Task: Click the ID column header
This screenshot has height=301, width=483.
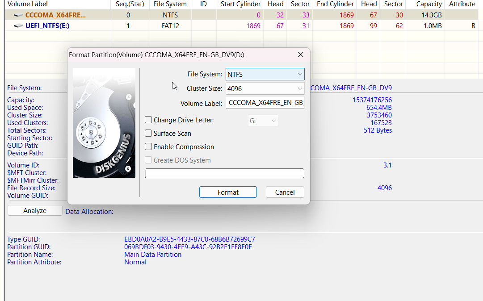Action: 203,4
